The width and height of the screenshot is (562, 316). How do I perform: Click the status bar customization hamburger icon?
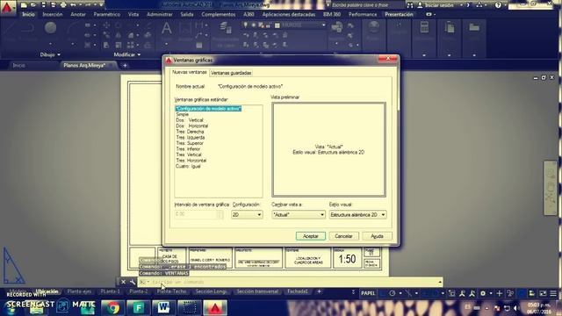(x=553, y=293)
